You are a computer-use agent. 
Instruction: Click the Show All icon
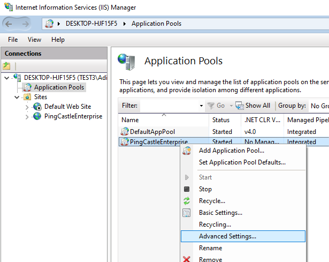point(240,106)
